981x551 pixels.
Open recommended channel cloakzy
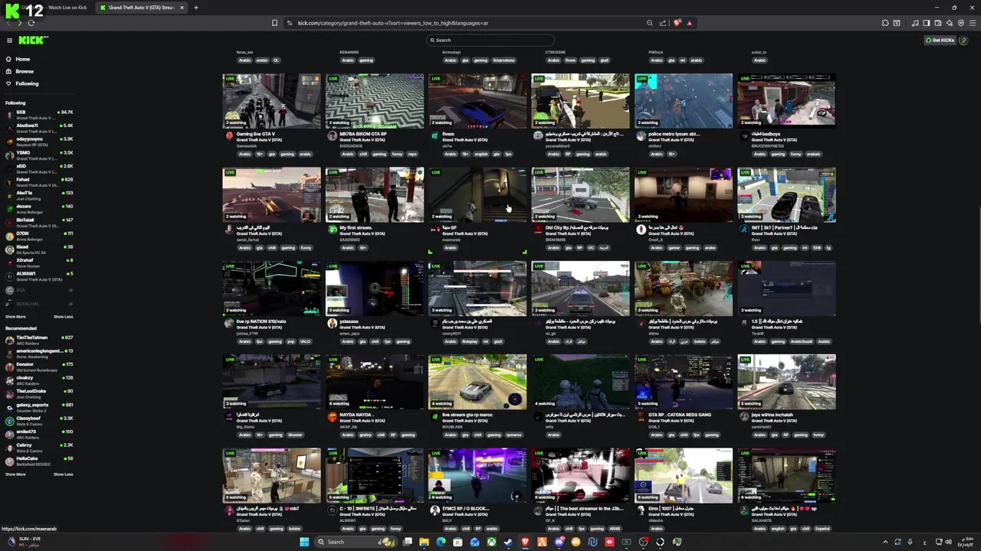click(38, 380)
